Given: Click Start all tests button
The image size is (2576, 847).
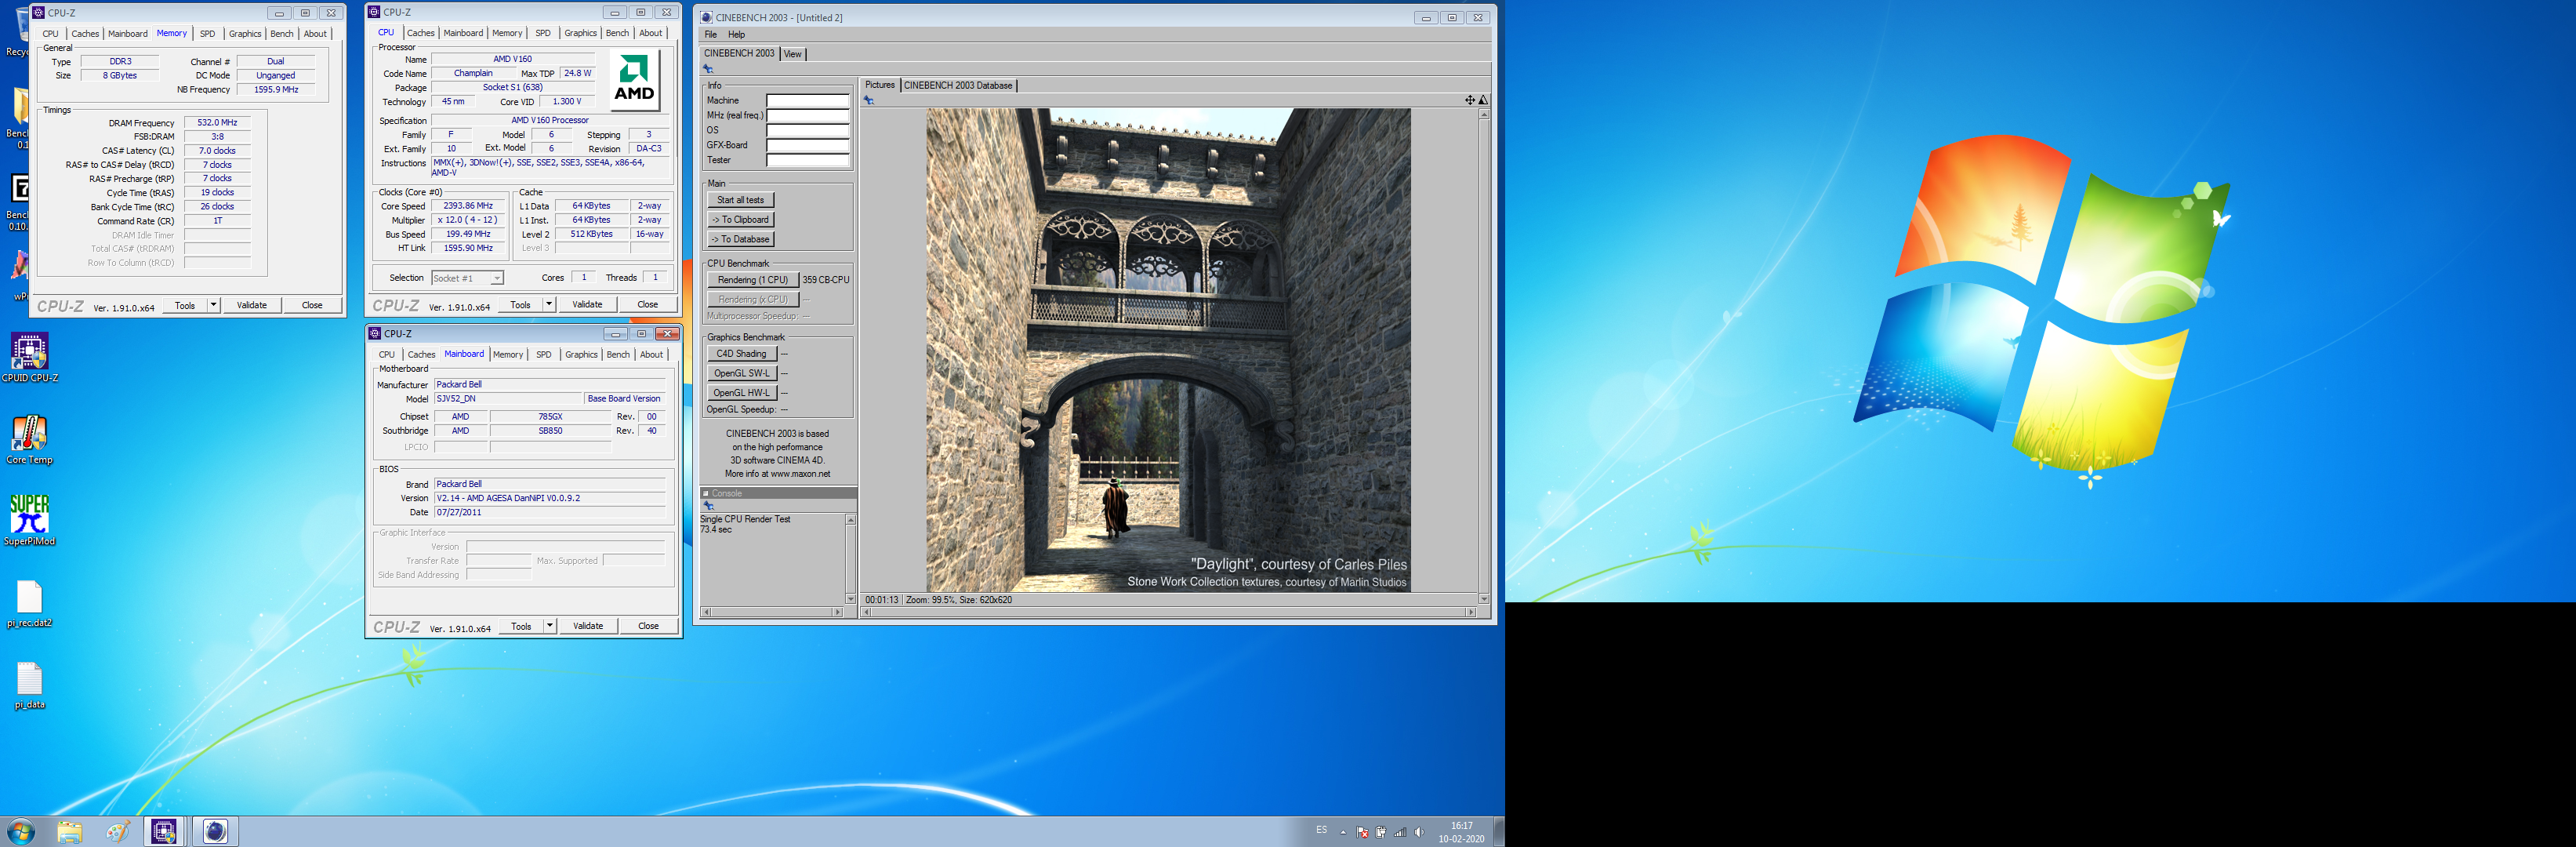Looking at the screenshot, I should (740, 200).
